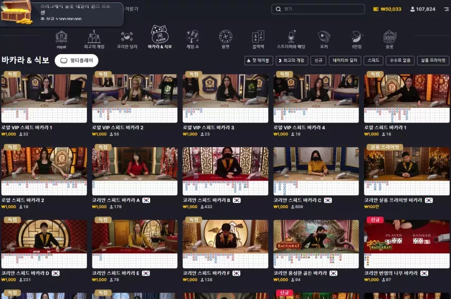Toggle the 살롱 프라이빗 filter chip

[x=433, y=61]
